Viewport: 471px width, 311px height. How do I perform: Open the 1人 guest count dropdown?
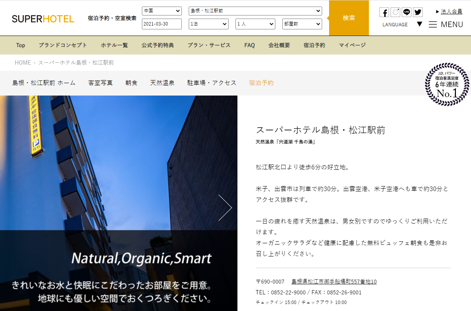point(255,24)
